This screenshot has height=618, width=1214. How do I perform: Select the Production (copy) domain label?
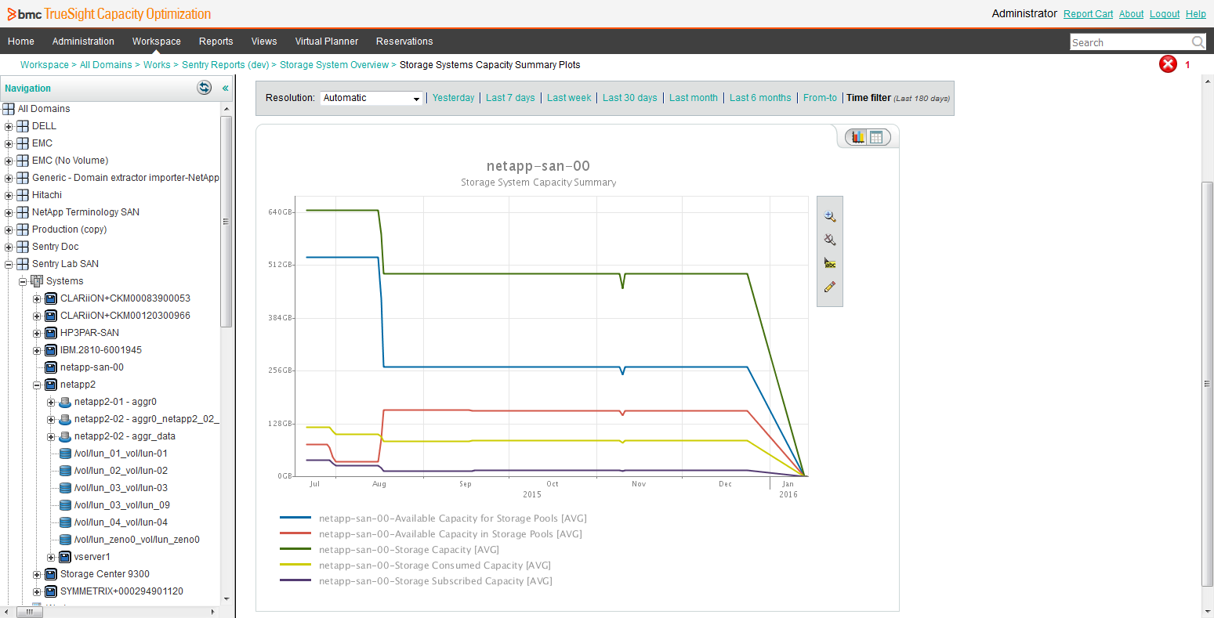[69, 229]
